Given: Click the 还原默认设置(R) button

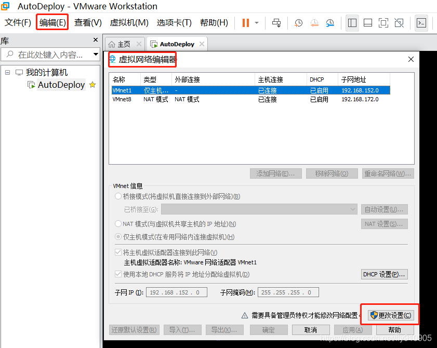Looking at the screenshot, I should pyautogui.click(x=134, y=330).
